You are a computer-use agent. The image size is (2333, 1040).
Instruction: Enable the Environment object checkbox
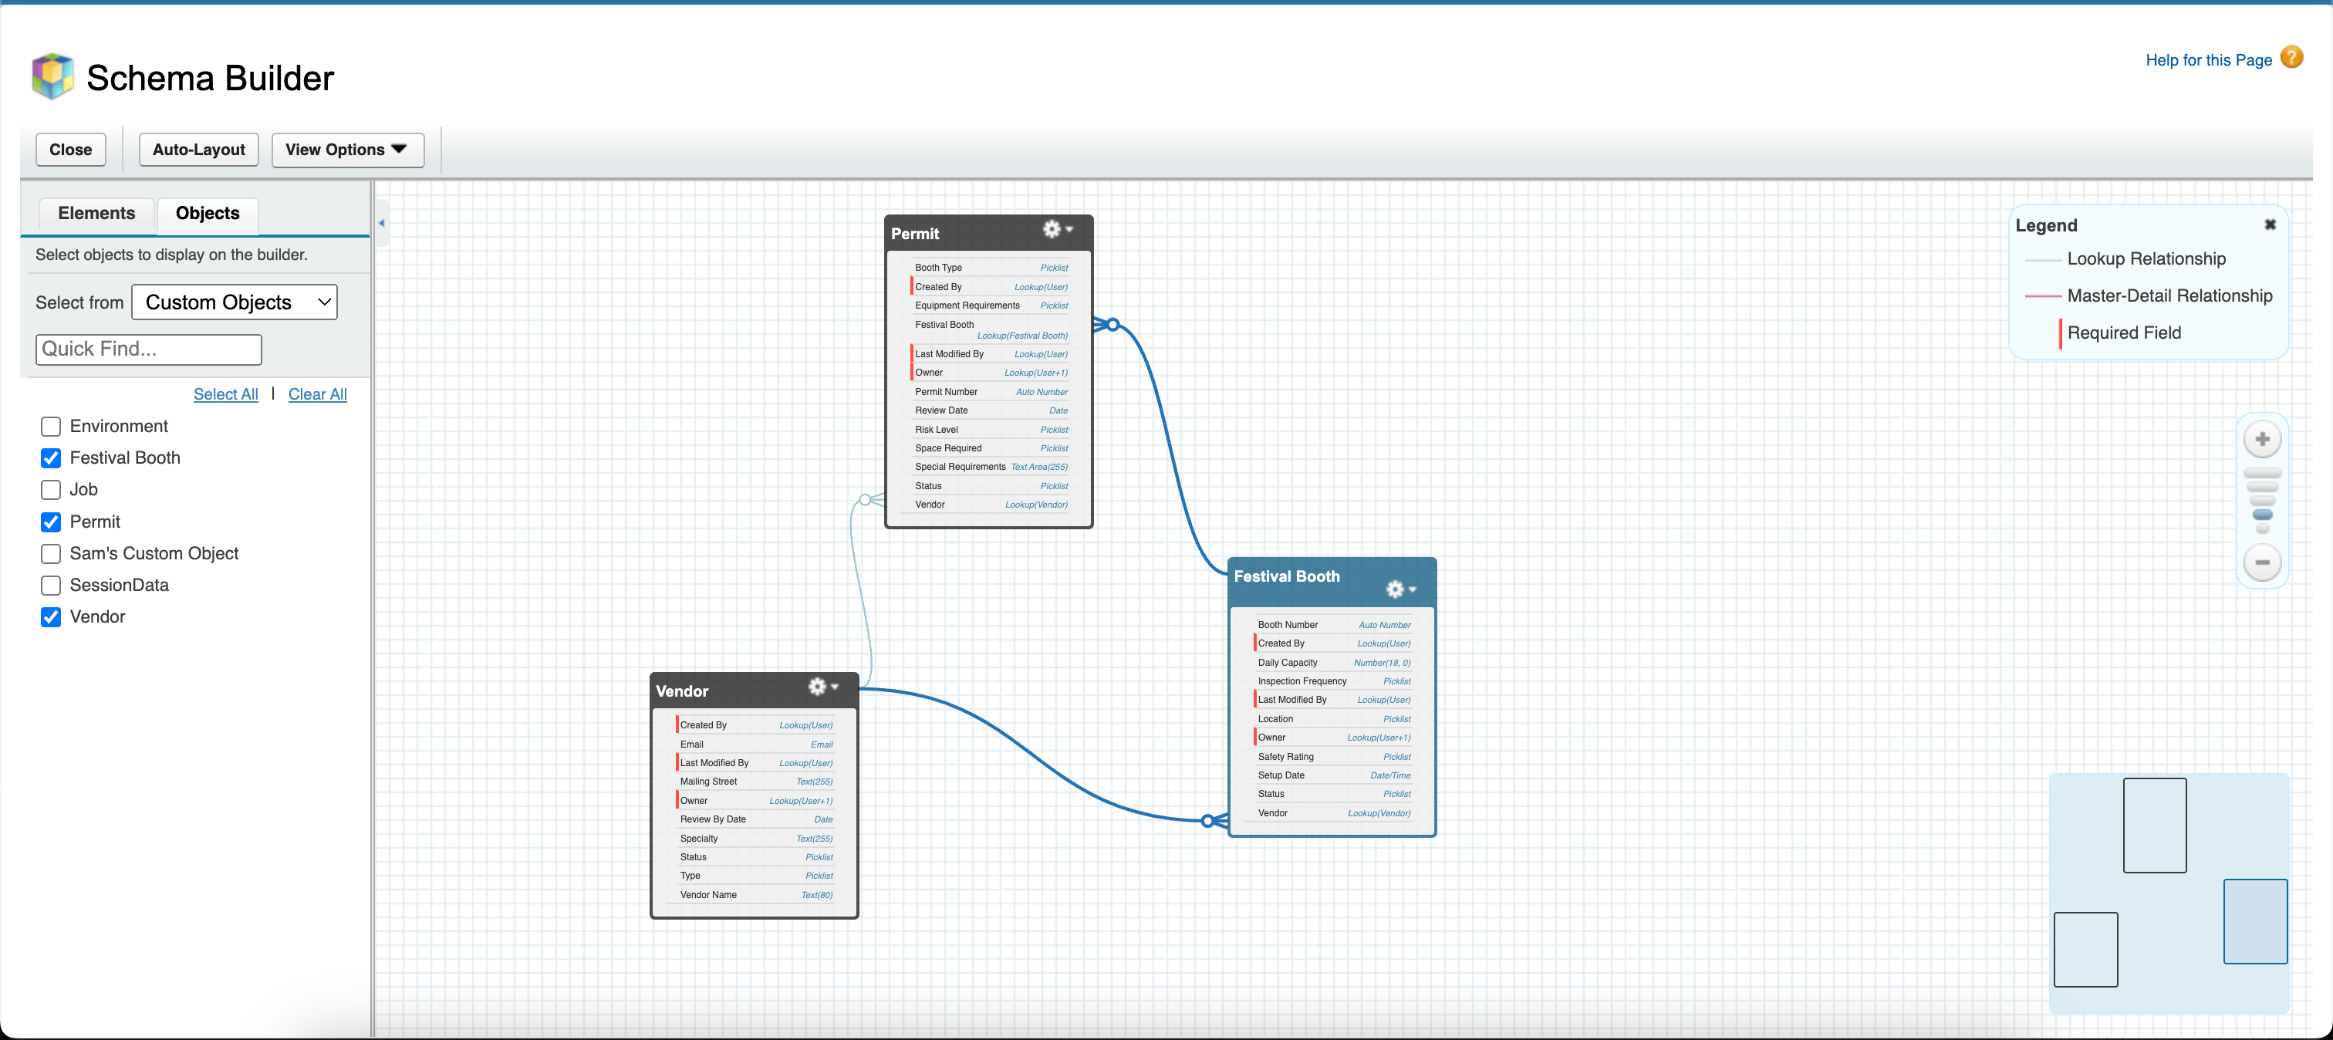click(x=51, y=427)
